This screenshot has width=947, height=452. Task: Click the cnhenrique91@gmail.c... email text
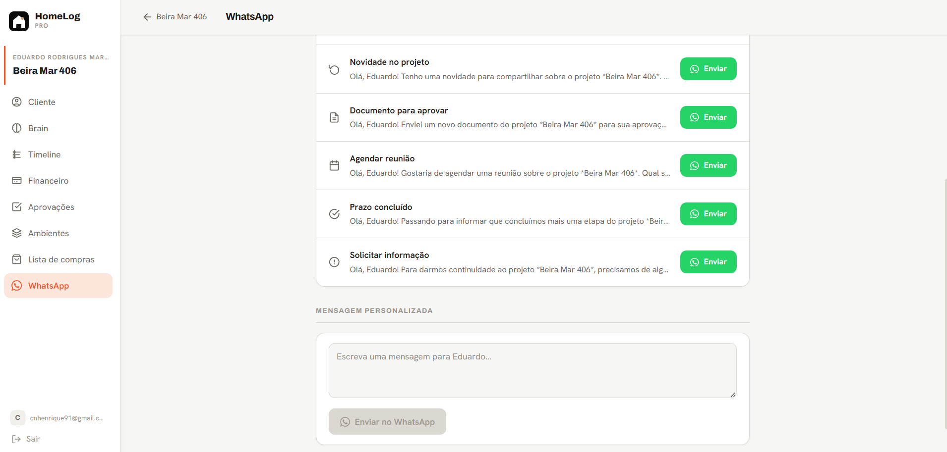[67, 418]
